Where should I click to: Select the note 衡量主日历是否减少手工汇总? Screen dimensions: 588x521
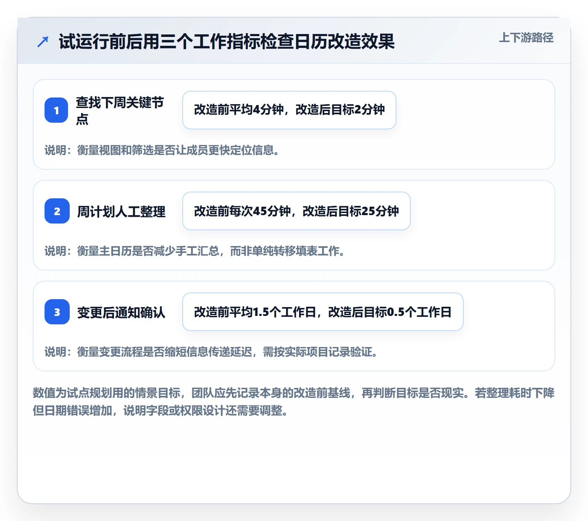pos(195,251)
